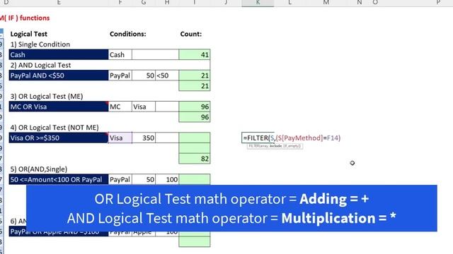Select the 'Visa OR >=$350' cell
Viewport: 453px width, 254px height.
coord(59,138)
